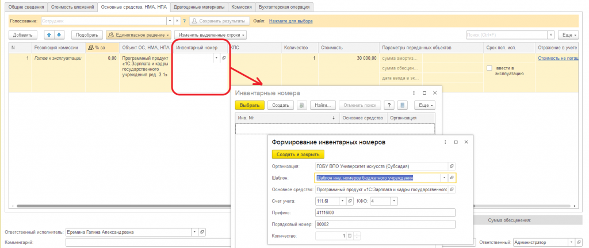This screenshot has width=589, height=248.
Task: Open the Счет учета 111.6I record icon
Action: point(350,201)
